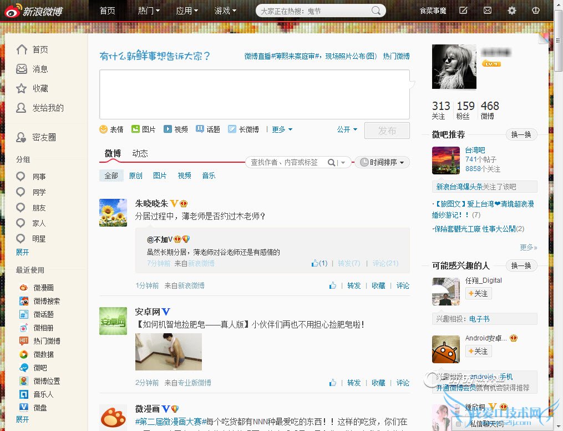
Task: Expand groups list with 展开
Action: [22, 252]
